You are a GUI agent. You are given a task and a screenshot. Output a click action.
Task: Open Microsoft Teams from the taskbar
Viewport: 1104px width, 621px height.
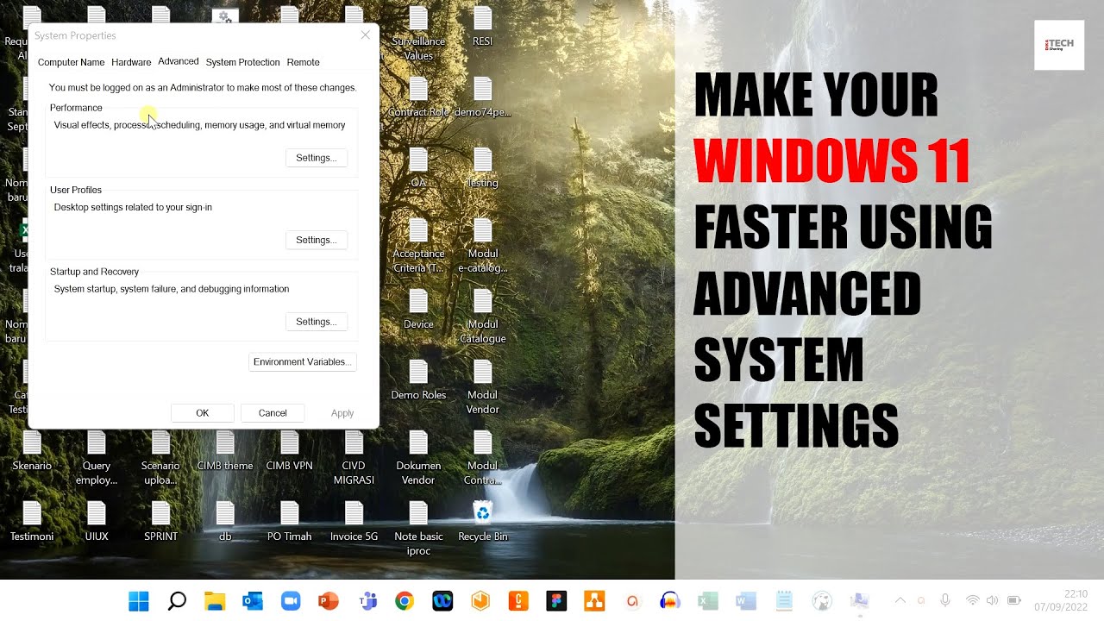367,601
